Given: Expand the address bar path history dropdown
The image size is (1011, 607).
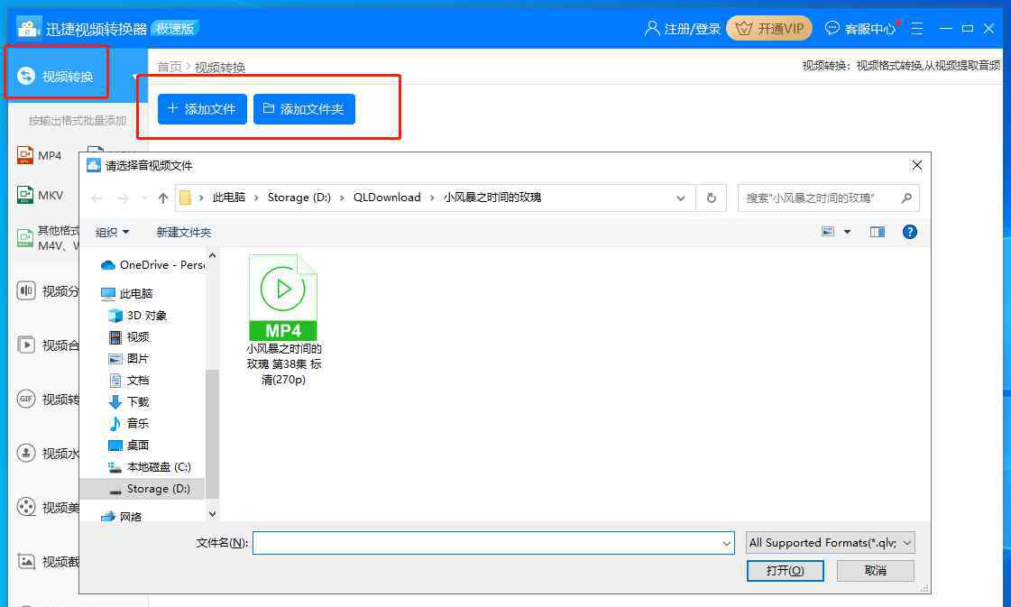Looking at the screenshot, I should coord(679,198).
